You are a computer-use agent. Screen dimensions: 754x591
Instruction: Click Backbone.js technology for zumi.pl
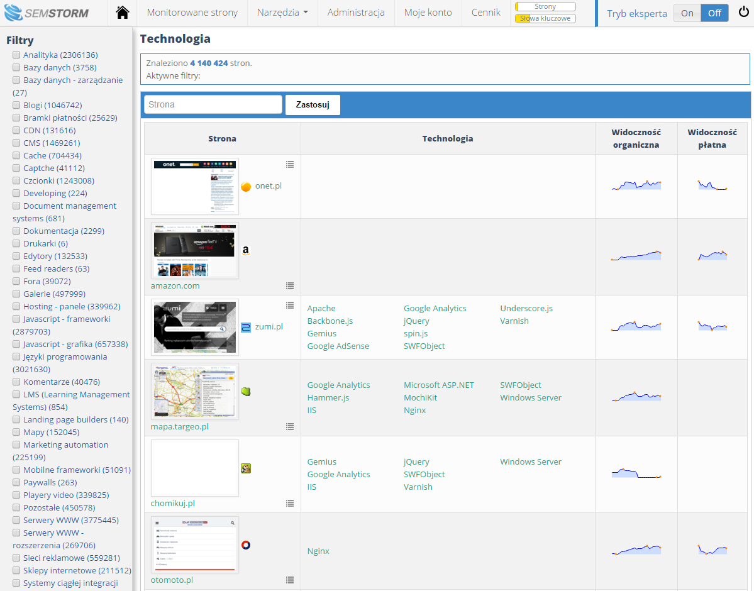click(x=330, y=321)
